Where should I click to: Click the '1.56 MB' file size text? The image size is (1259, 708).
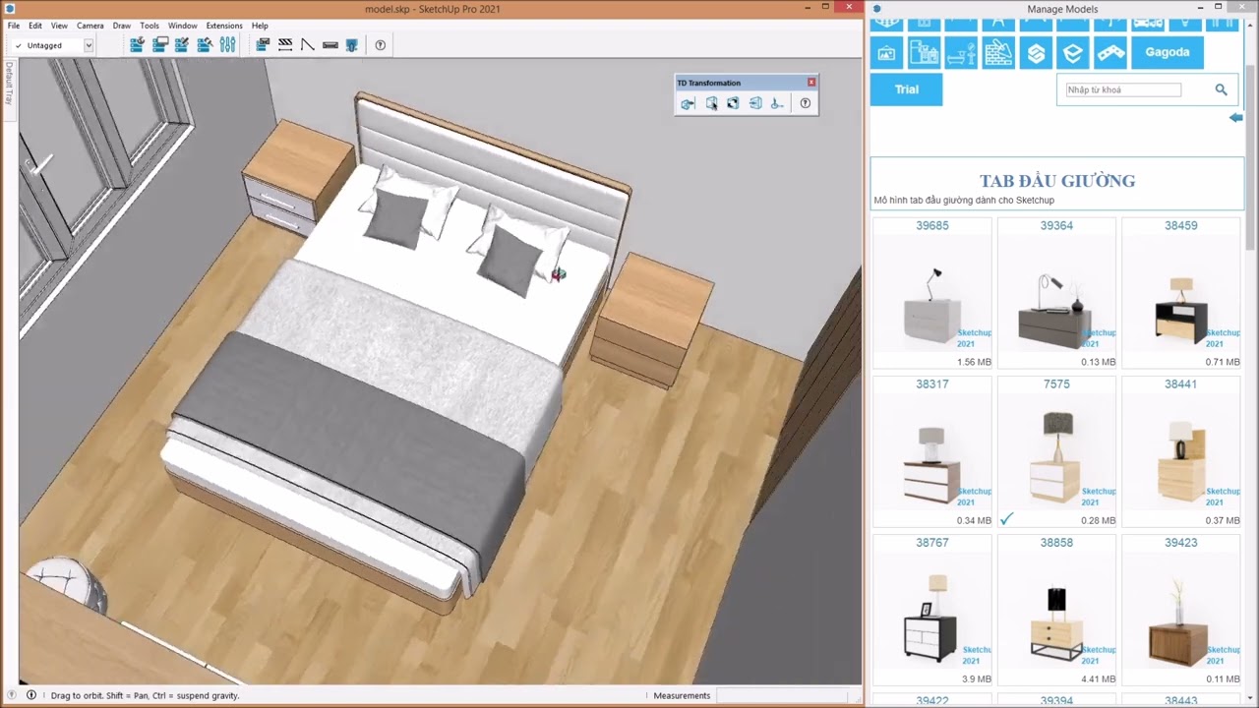click(974, 362)
